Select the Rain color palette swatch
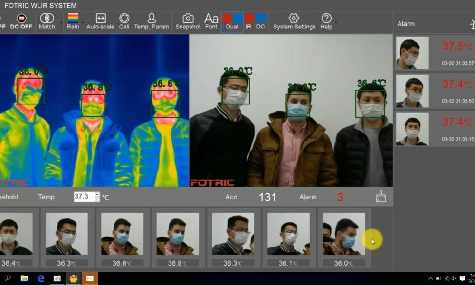This screenshot has width=475, height=285. [73, 18]
